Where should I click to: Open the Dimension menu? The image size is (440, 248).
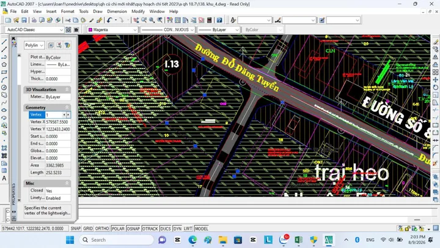coord(117,12)
